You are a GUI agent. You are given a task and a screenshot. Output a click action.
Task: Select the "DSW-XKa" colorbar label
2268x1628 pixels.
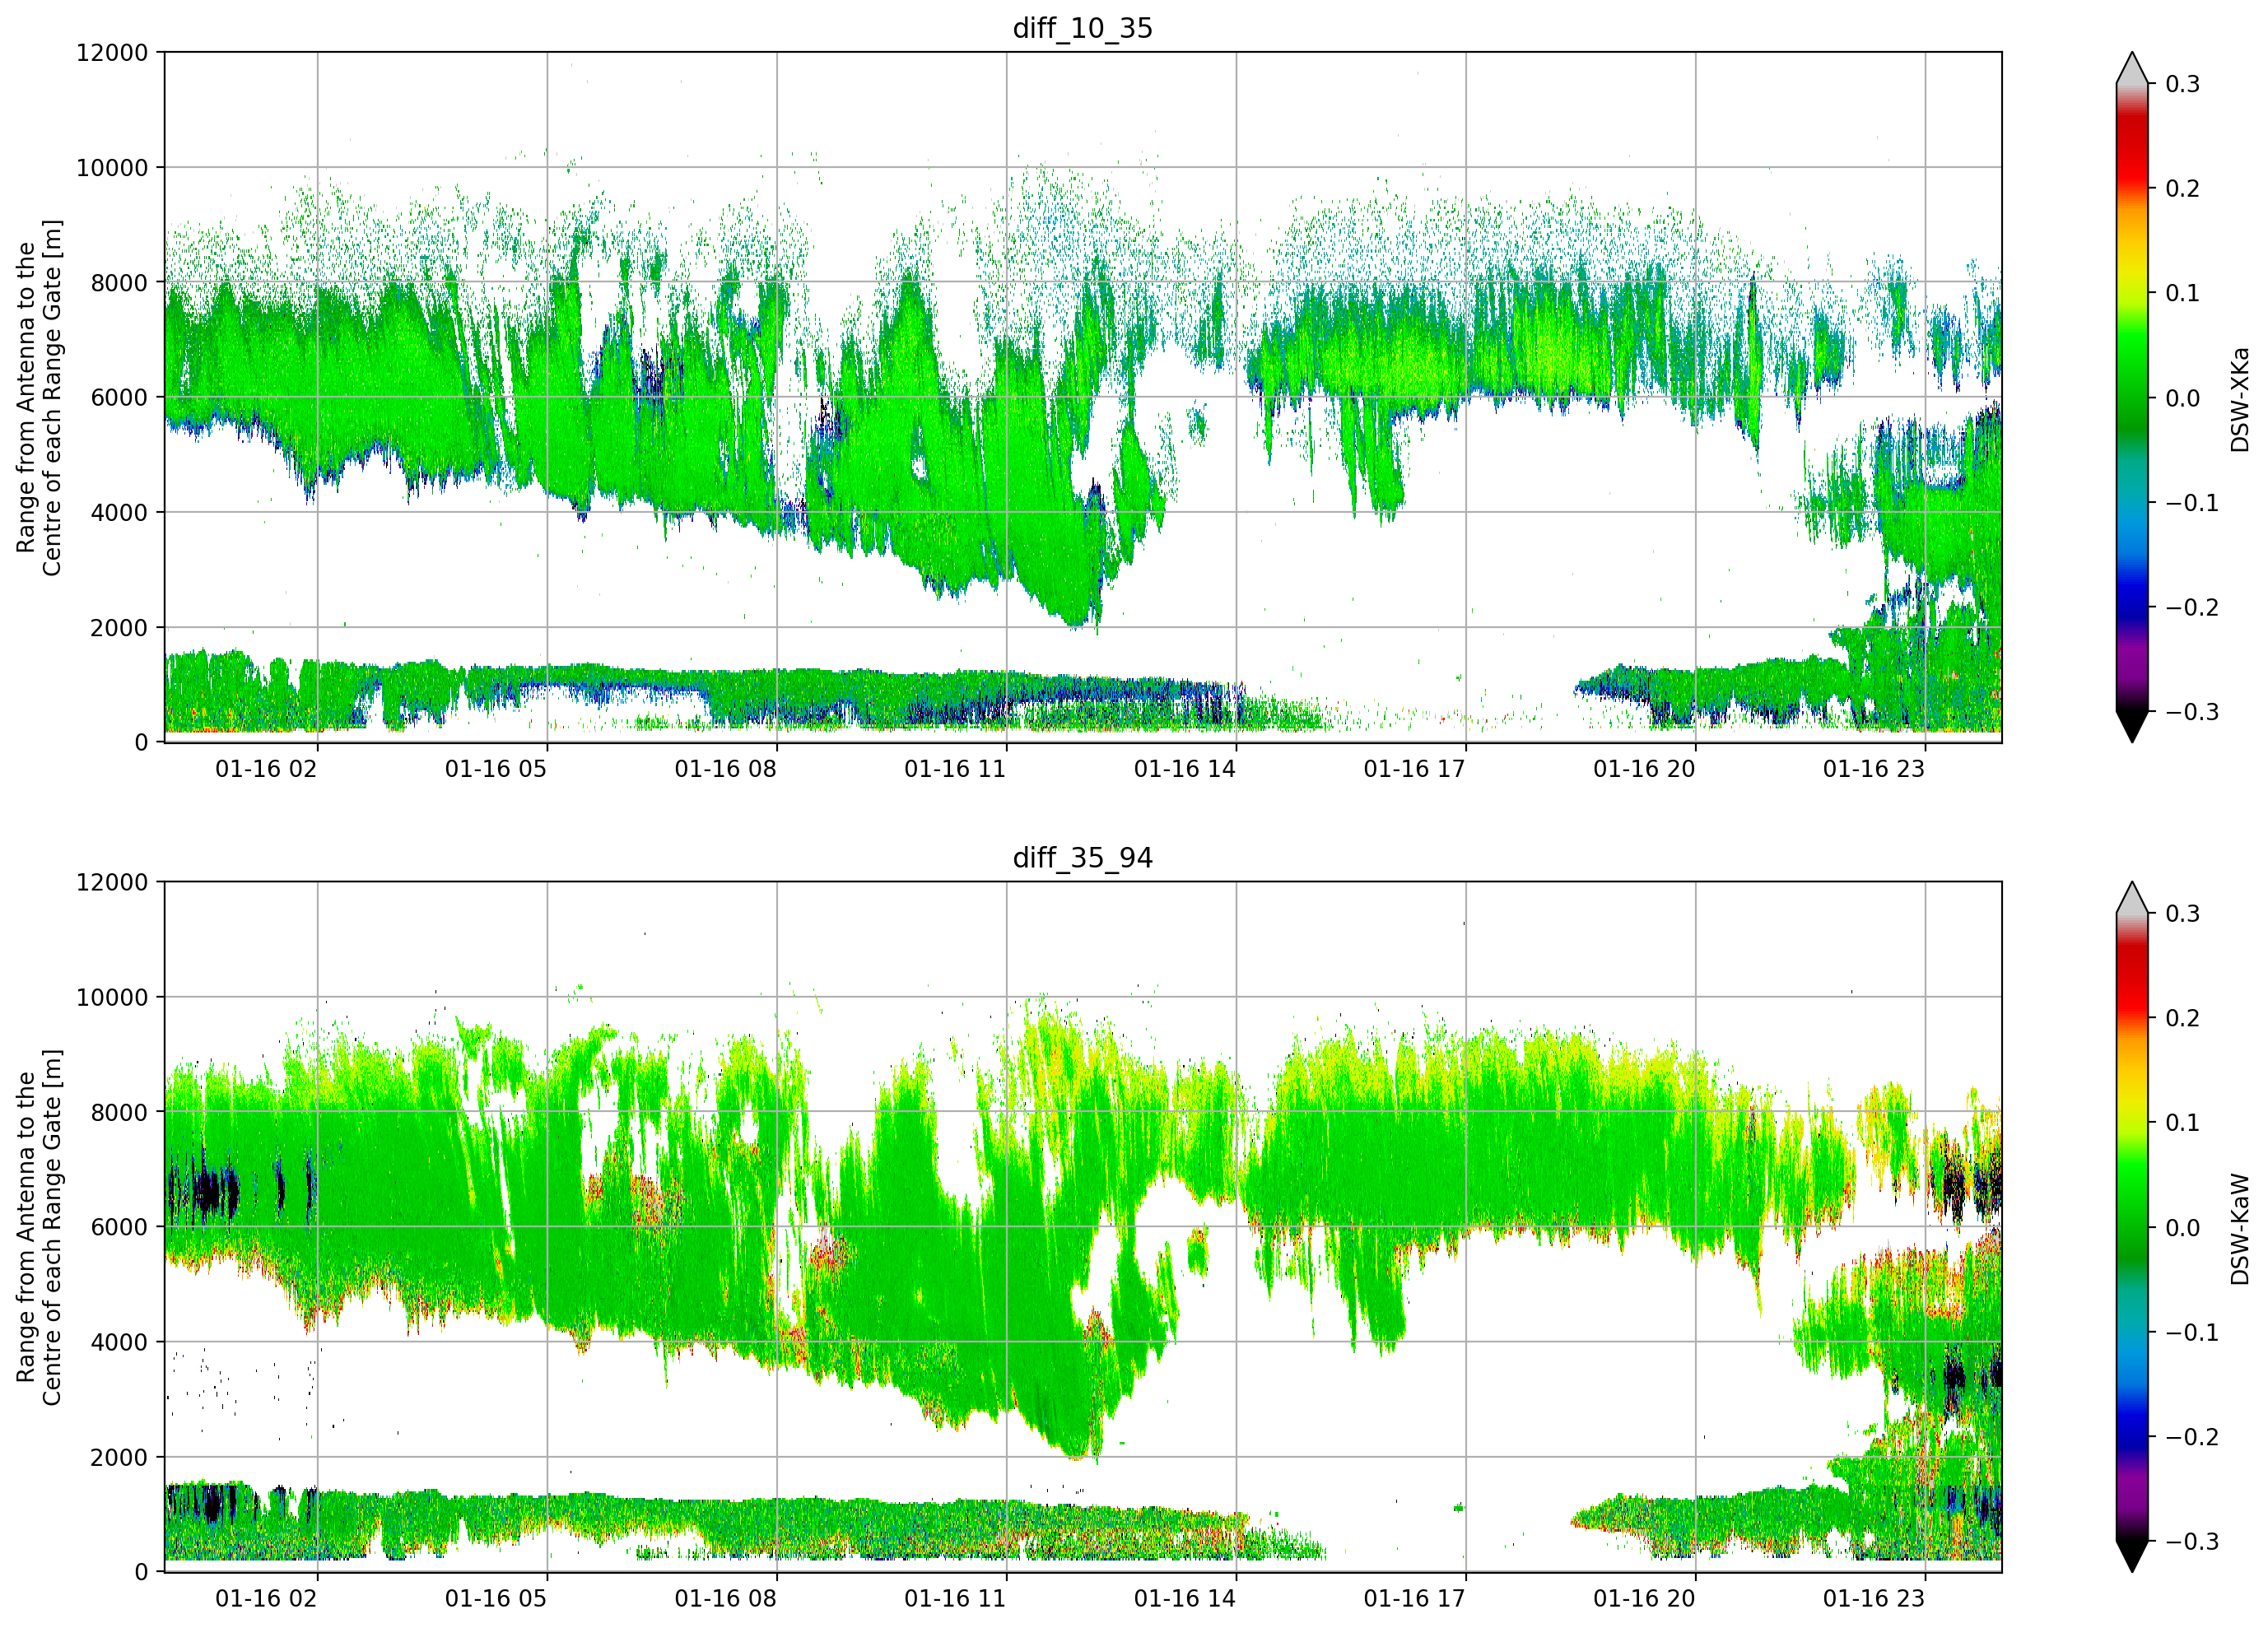click(2239, 399)
